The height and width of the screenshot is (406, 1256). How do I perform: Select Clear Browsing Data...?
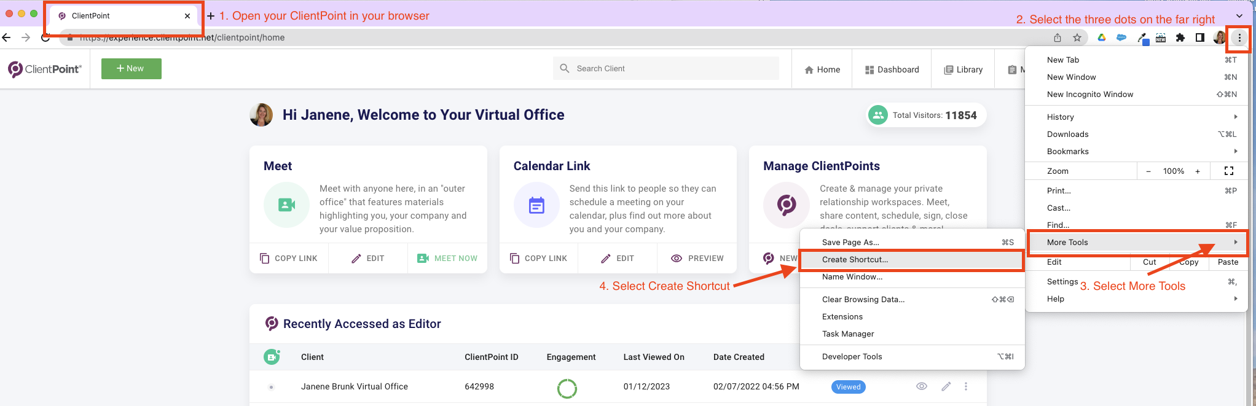coord(912,299)
